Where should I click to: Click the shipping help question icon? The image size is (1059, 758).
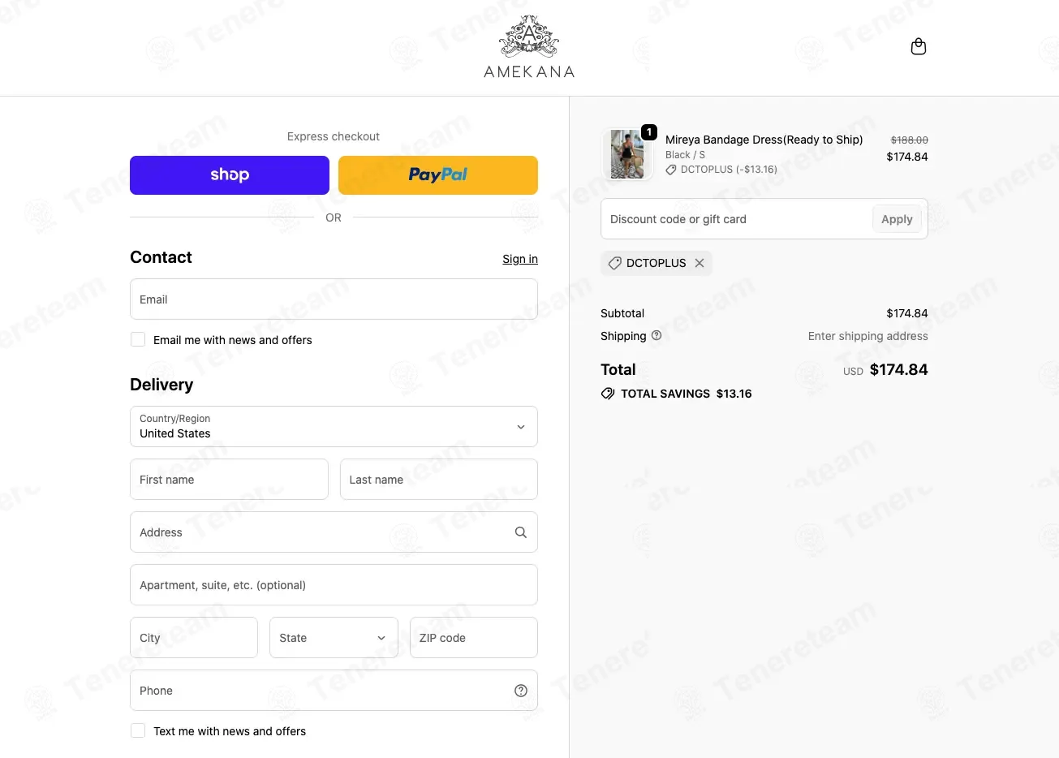tap(656, 335)
